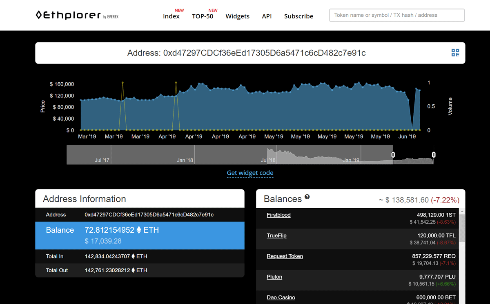The height and width of the screenshot is (304, 490).
Task: Click the 9,777.707 PLU amount
Action: (437, 277)
